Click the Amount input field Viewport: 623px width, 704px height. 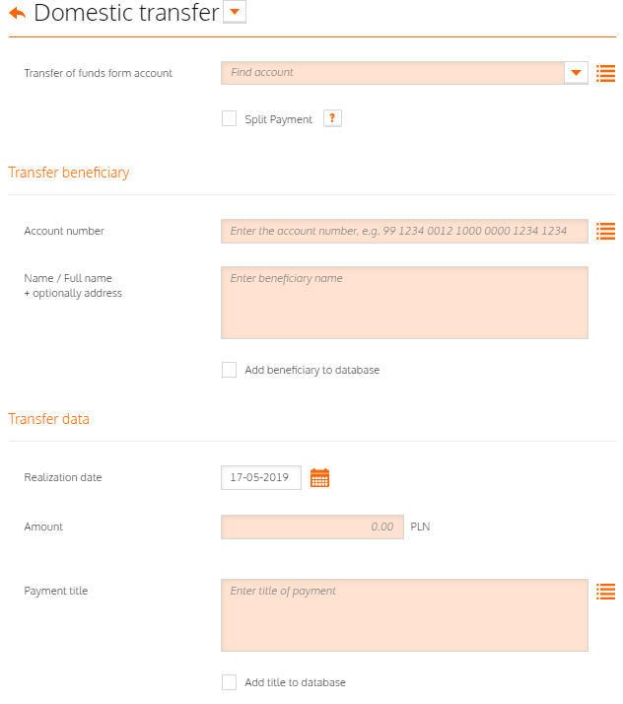coord(312,528)
